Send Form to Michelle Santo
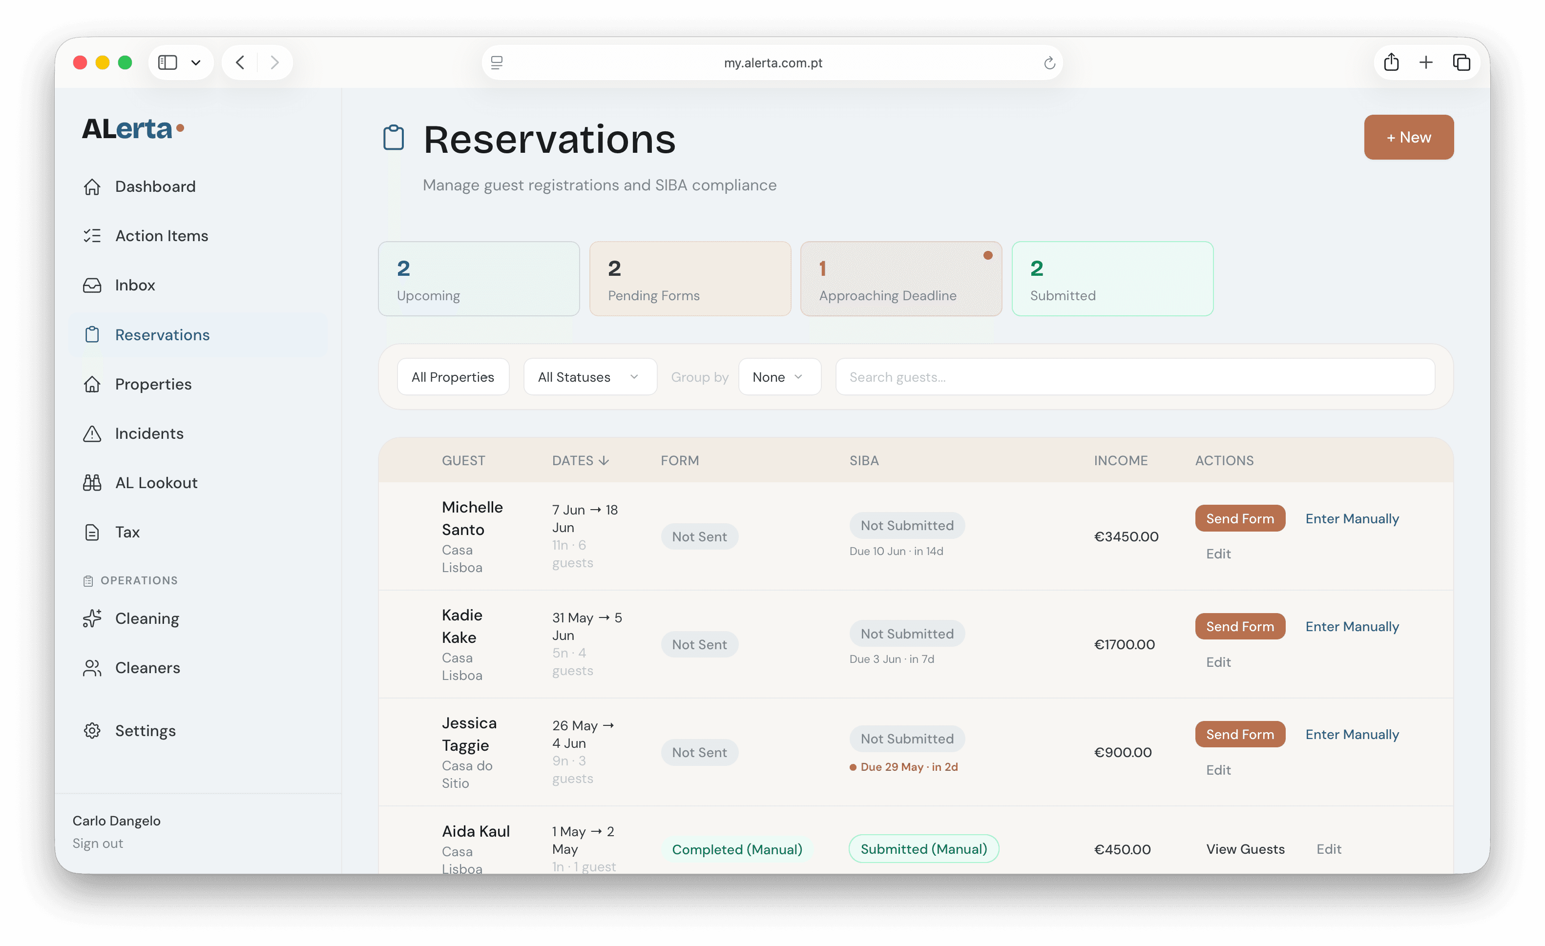 pos(1240,518)
